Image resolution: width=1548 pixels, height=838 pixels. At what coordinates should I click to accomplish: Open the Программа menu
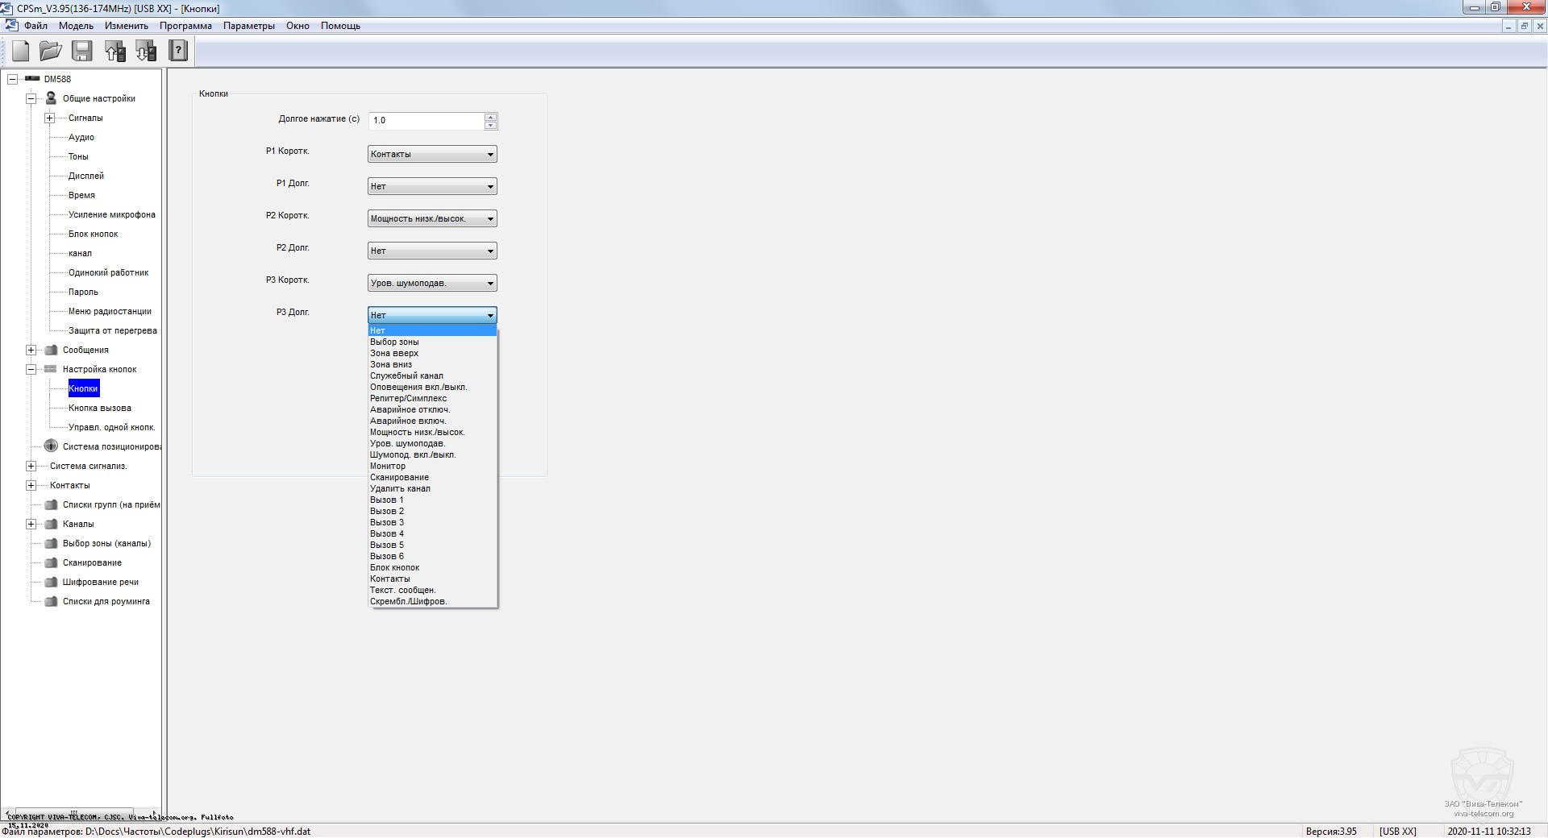point(185,26)
